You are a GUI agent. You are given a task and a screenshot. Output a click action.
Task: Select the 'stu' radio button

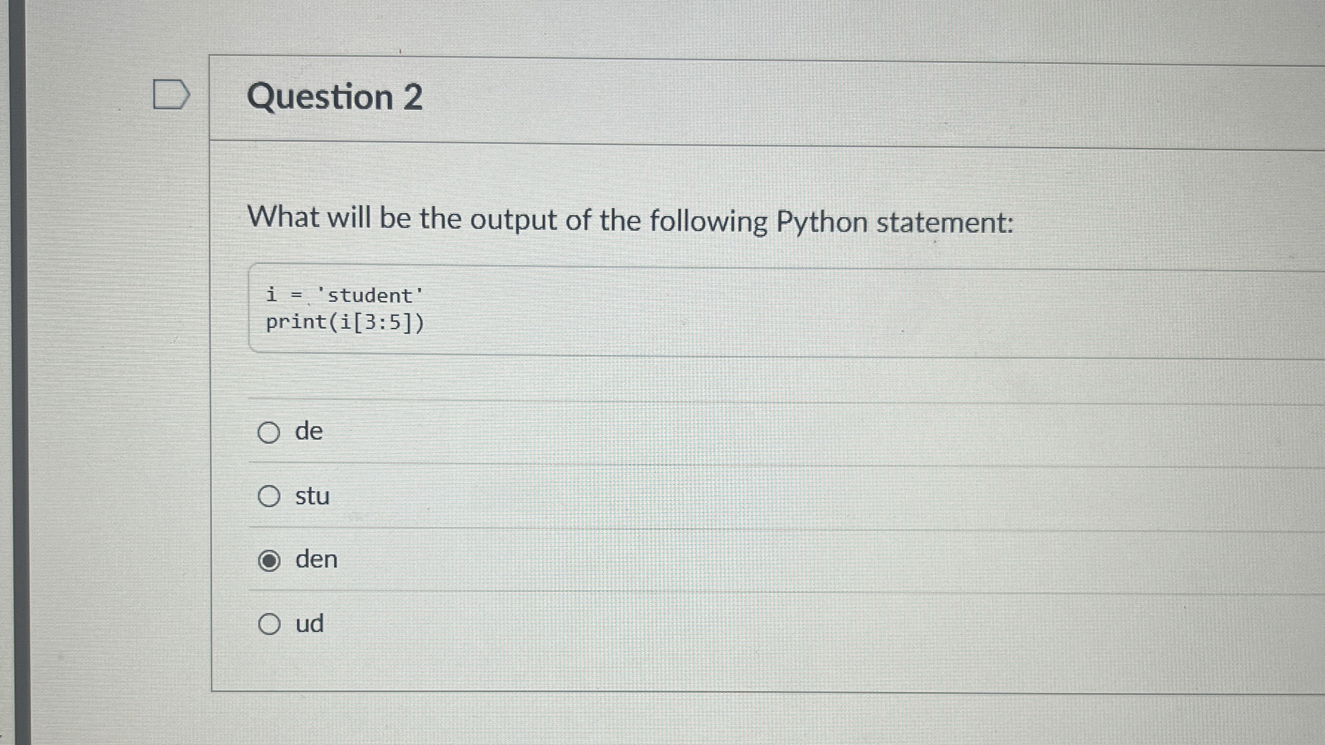[270, 496]
